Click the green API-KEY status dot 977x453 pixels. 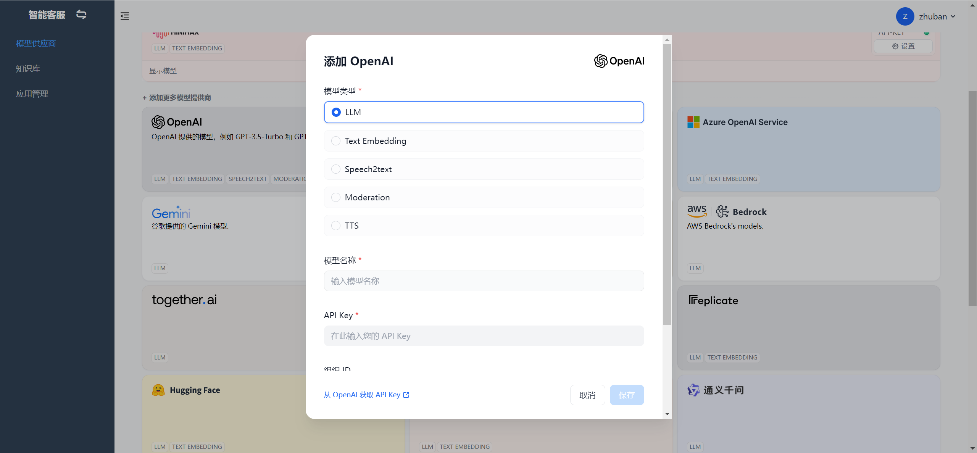927,33
